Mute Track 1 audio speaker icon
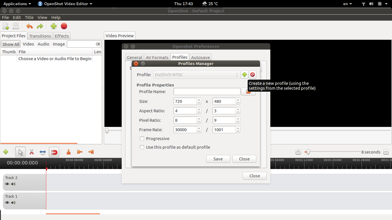This screenshot has height=220, width=392. [x=13, y=203]
